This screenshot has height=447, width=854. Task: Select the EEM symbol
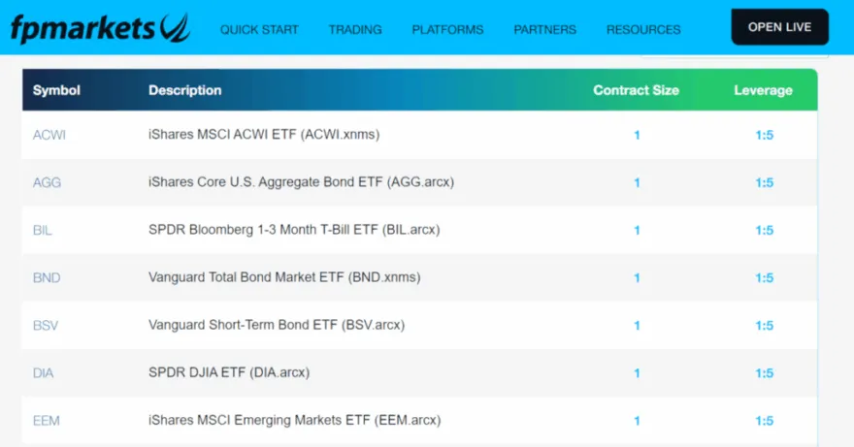[47, 421]
